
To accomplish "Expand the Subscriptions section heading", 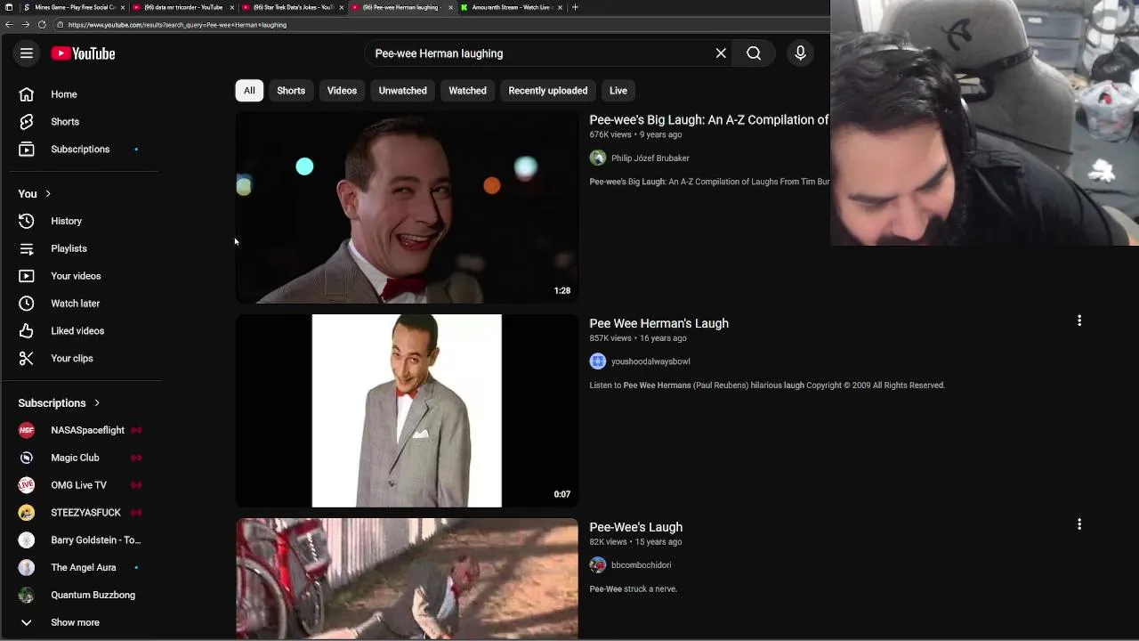I will [60, 403].
